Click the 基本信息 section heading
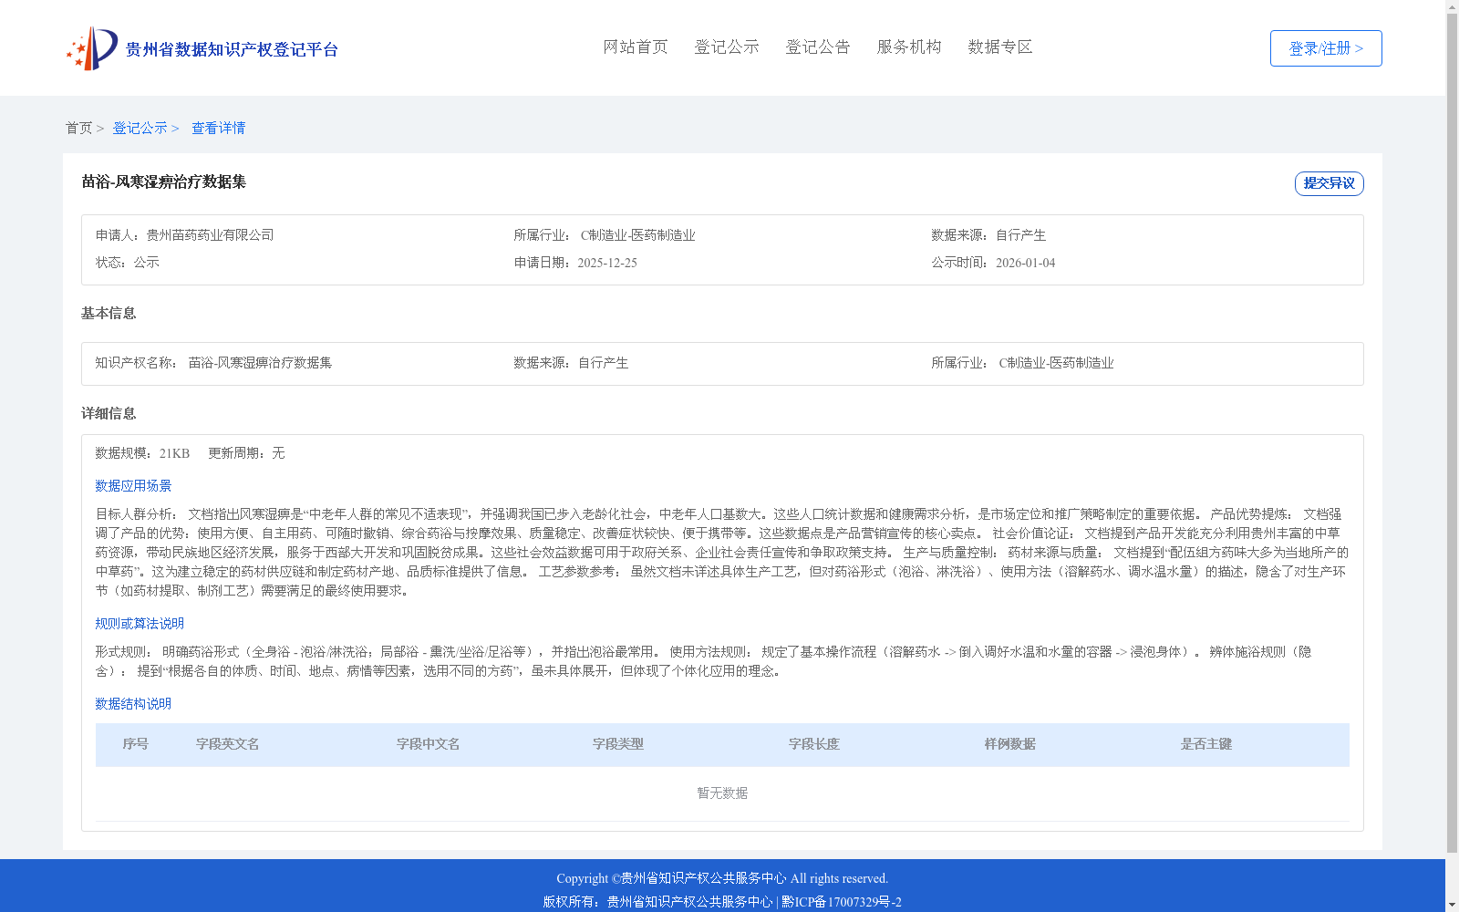 [x=109, y=313]
